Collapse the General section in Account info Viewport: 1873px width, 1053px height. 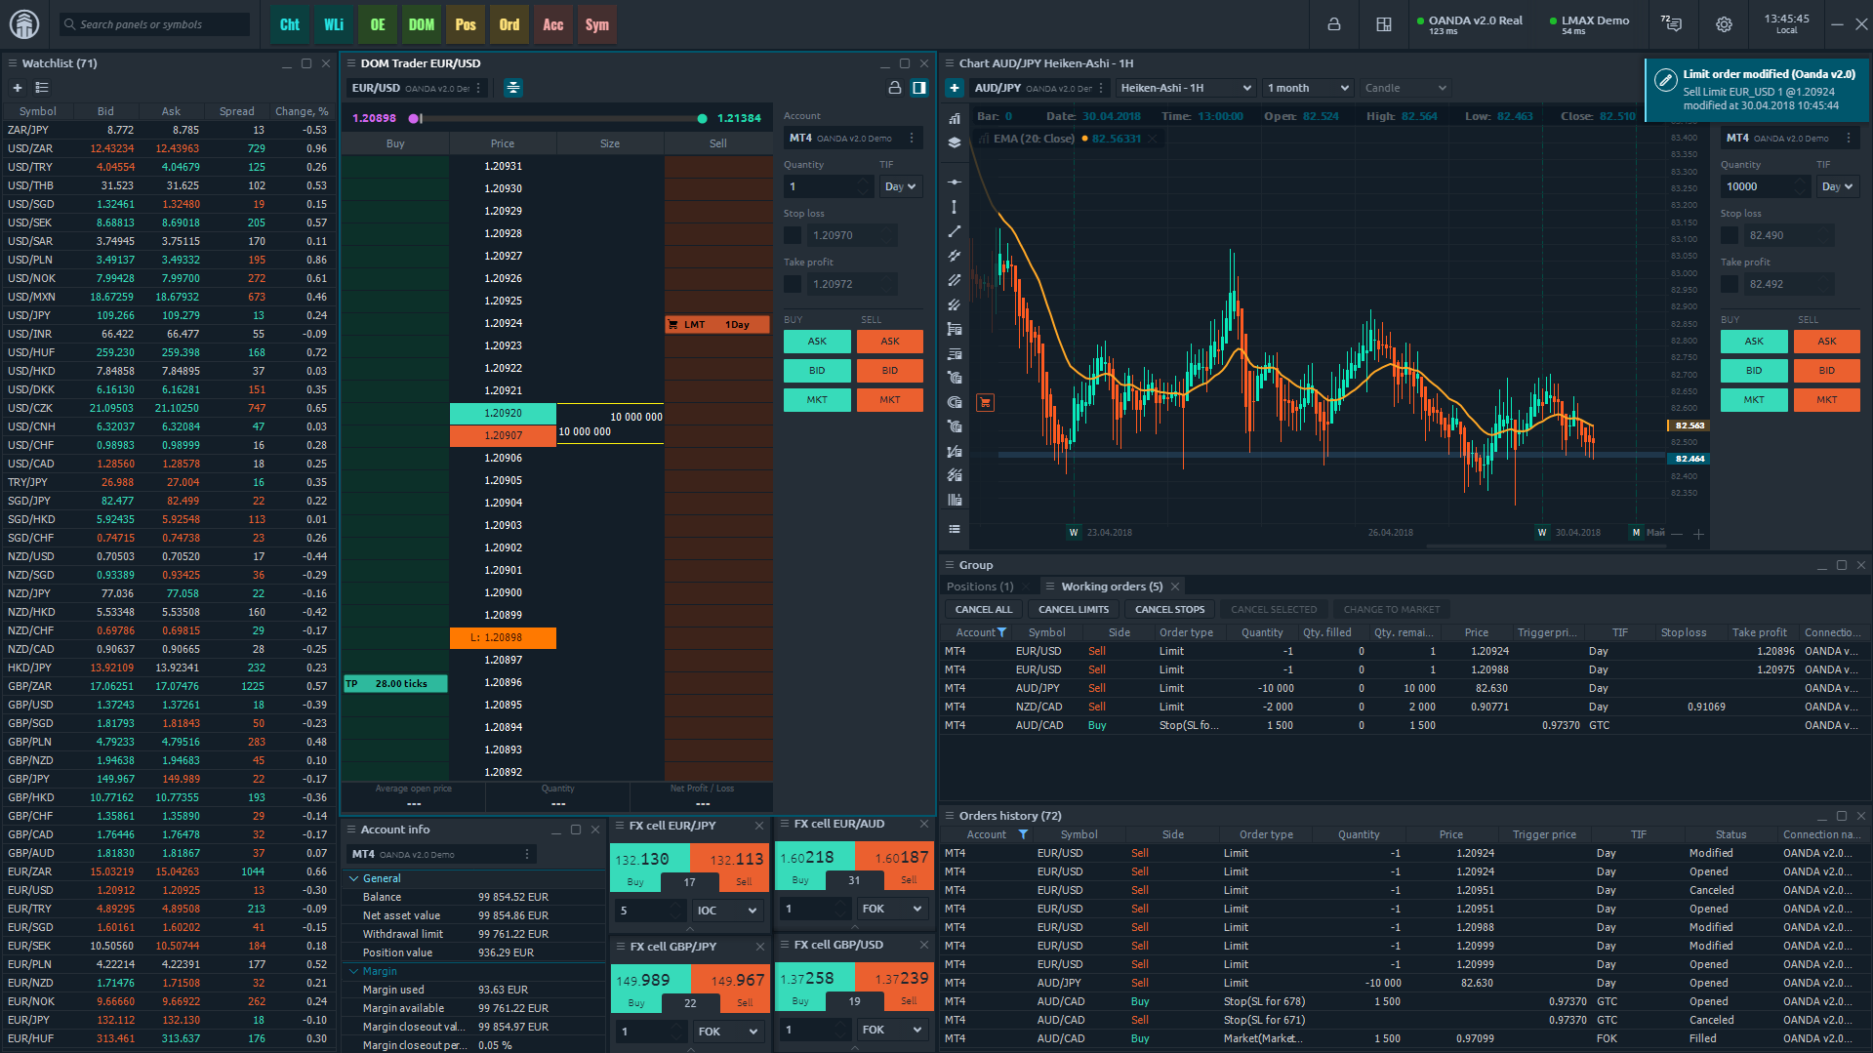click(354, 878)
